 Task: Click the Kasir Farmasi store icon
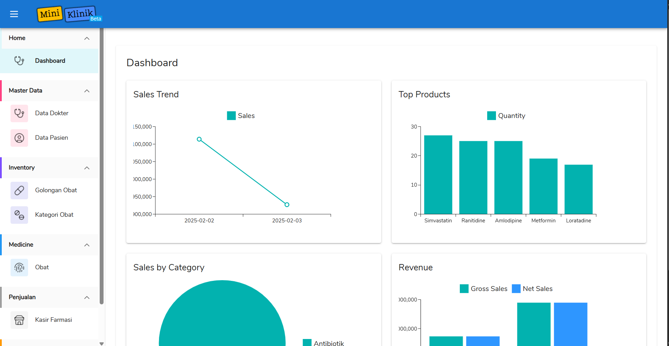pyautogui.click(x=19, y=320)
